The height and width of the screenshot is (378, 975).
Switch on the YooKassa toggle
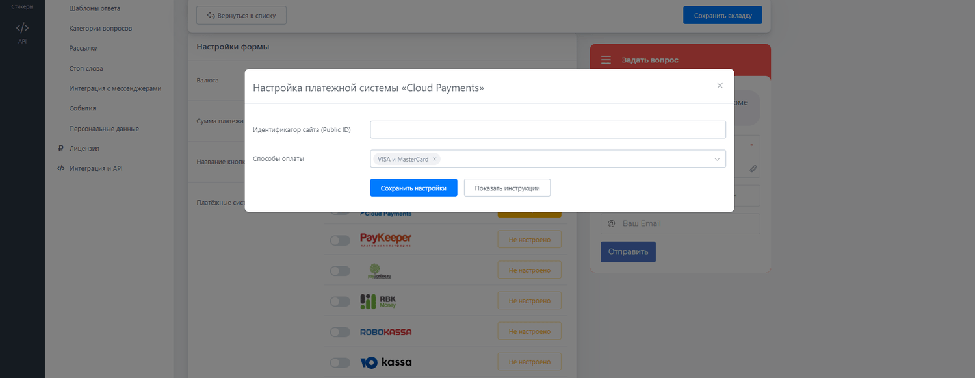340,362
